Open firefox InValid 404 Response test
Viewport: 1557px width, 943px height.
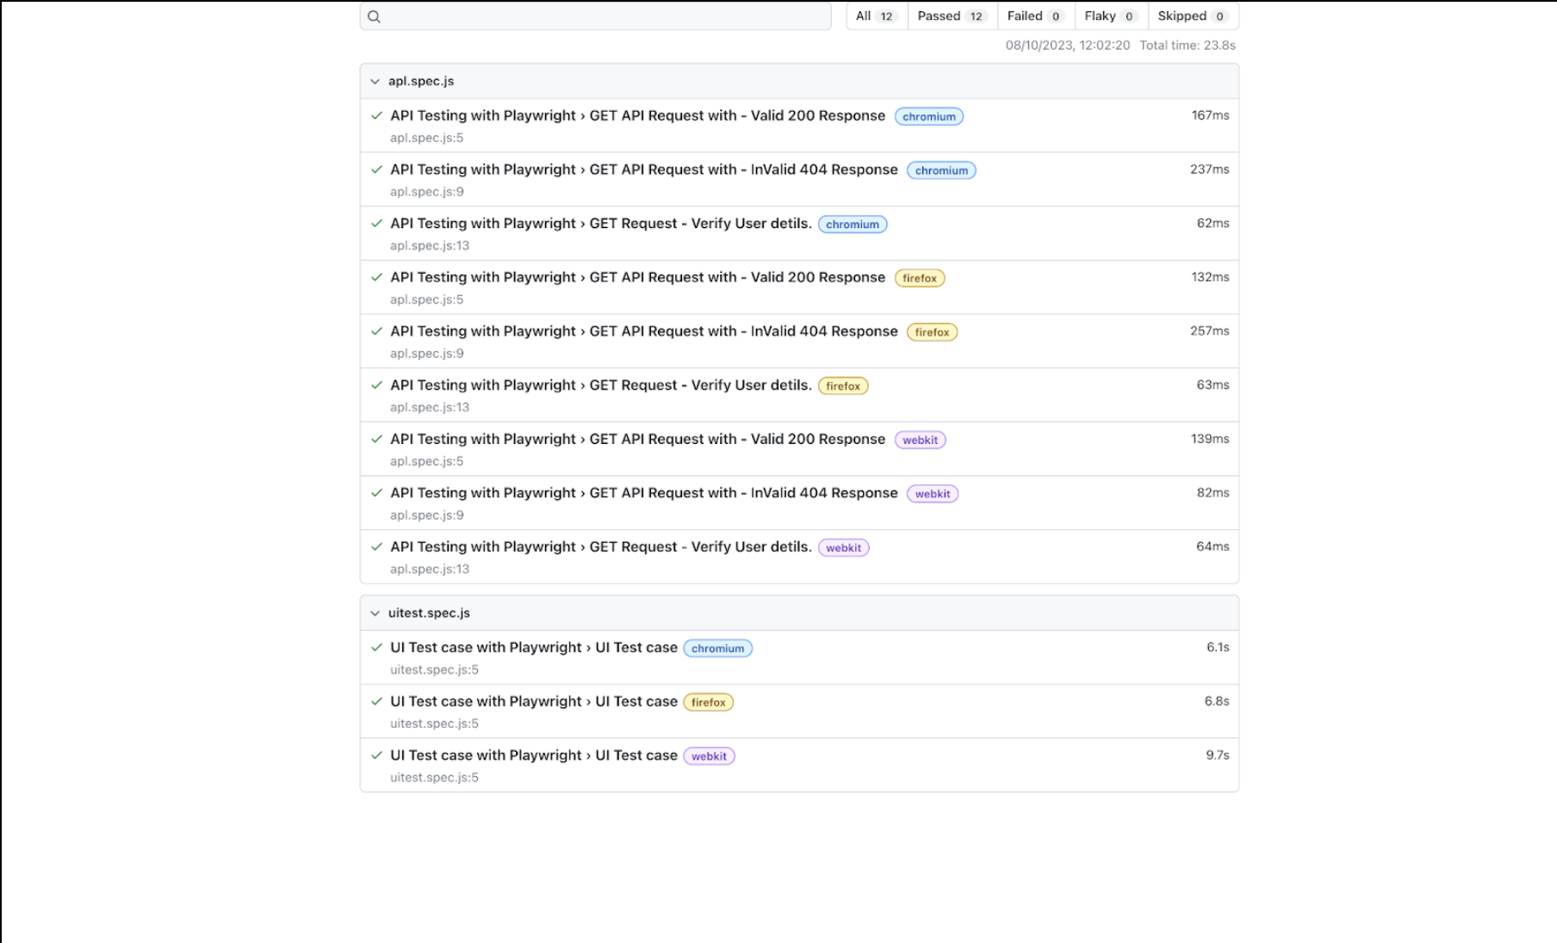pos(643,331)
